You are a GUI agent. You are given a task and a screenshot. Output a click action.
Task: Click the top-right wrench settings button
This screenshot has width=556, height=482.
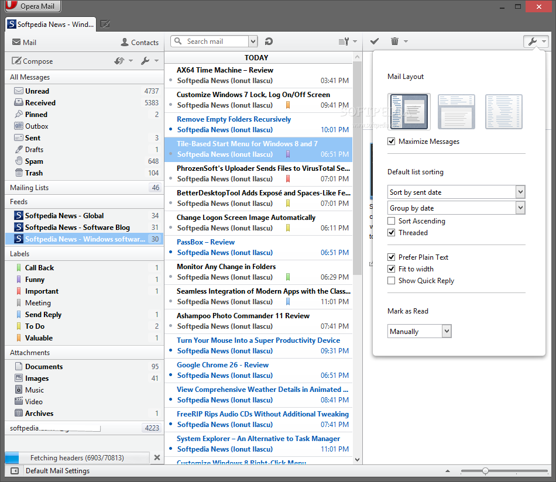536,42
